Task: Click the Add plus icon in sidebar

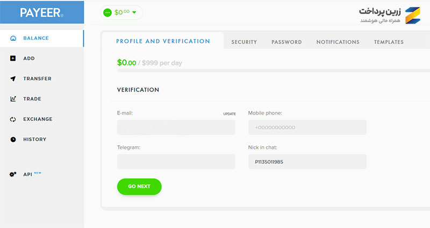Action: click(x=13, y=58)
